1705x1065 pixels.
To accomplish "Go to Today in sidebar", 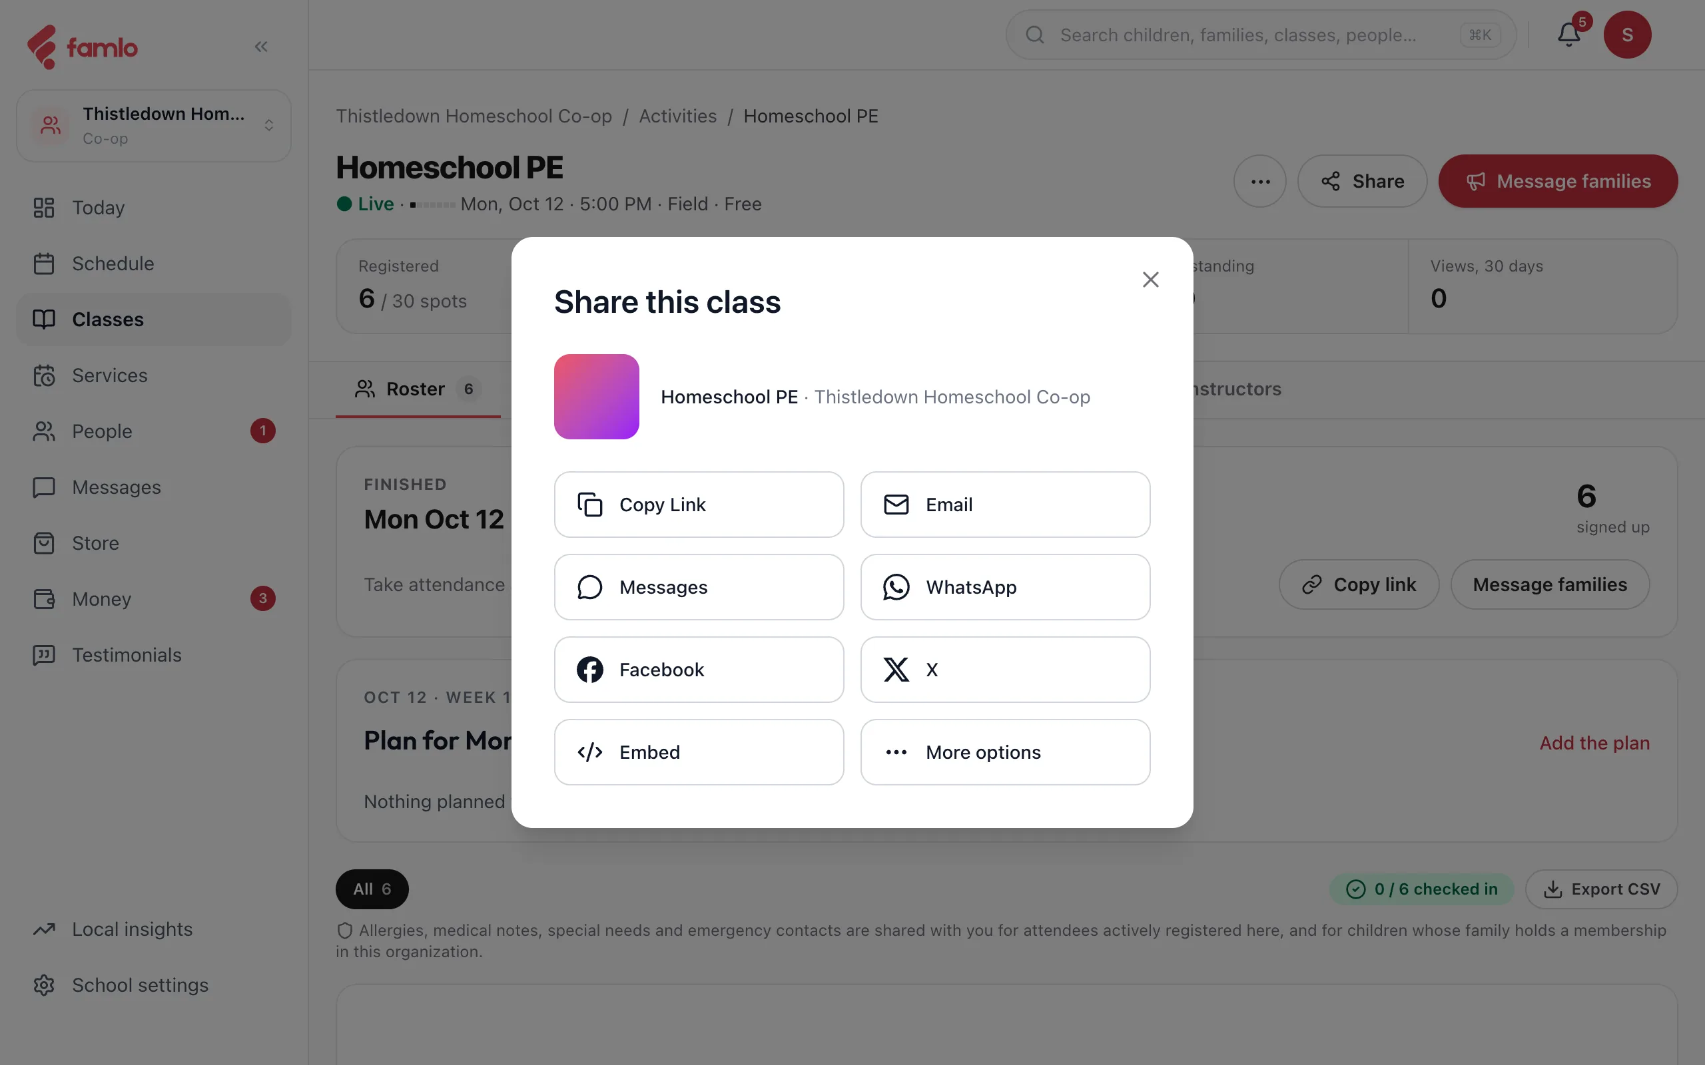I will tap(154, 208).
